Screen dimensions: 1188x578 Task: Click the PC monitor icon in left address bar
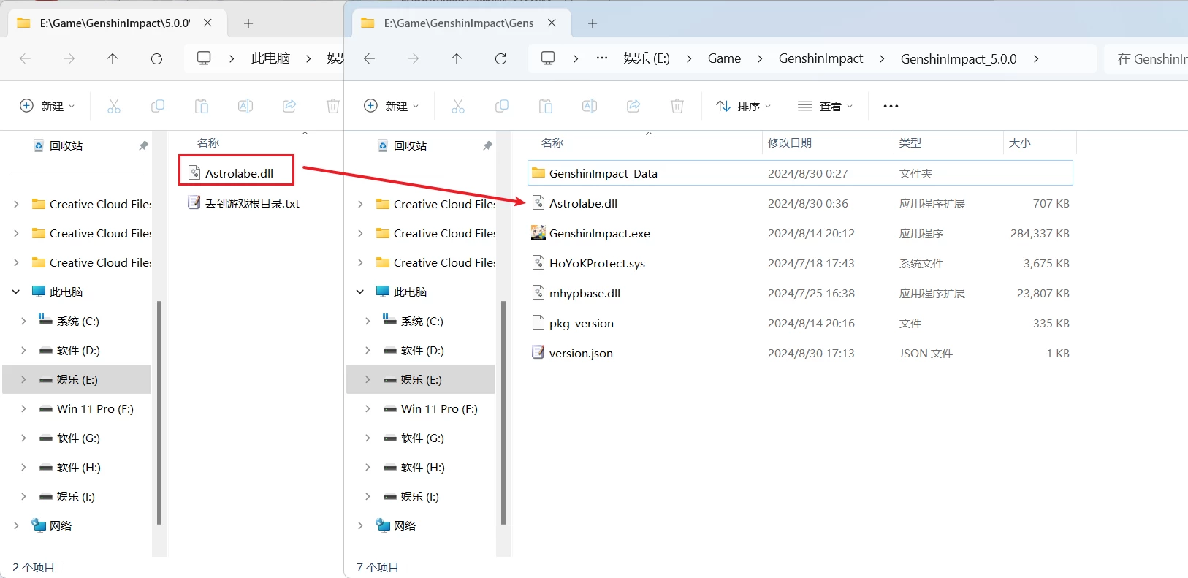tap(204, 58)
